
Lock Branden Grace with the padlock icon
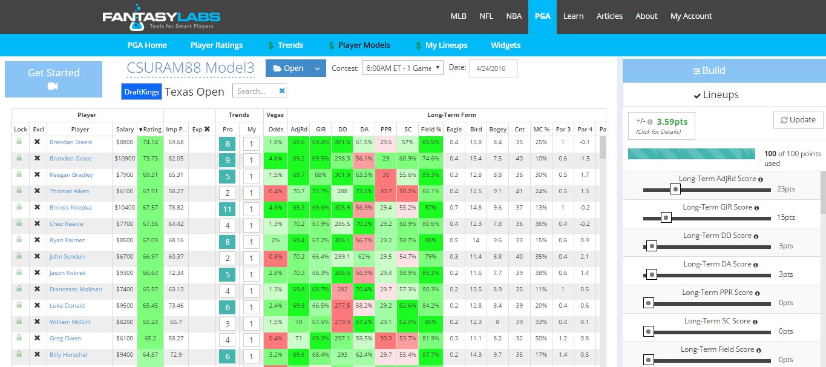pos(19,158)
